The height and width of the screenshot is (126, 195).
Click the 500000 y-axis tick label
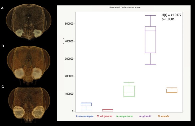69,24
